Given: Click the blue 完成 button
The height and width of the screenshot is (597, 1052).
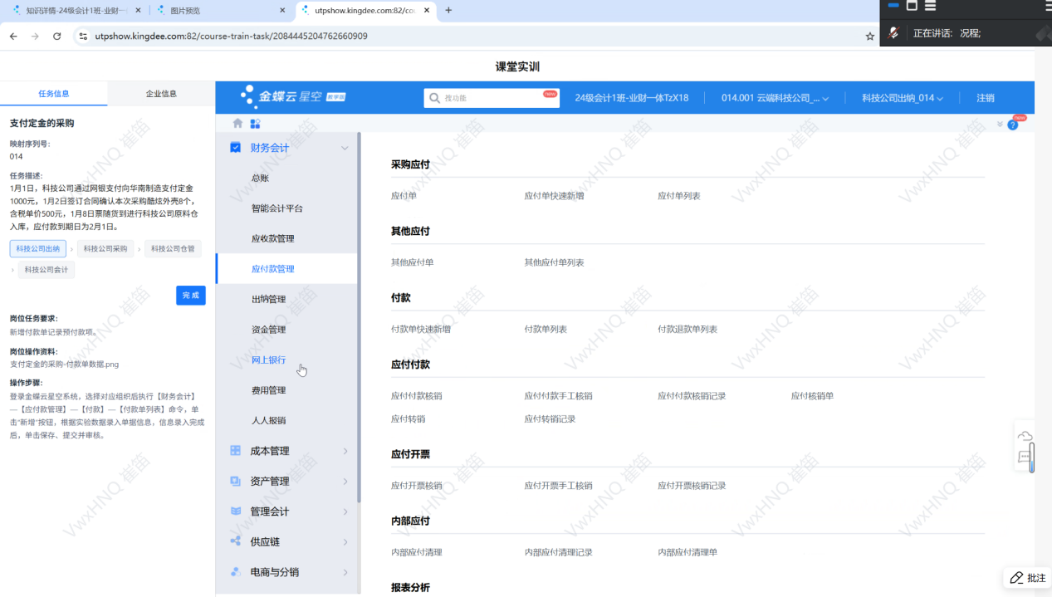Looking at the screenshot, I should tap(190, 296).
